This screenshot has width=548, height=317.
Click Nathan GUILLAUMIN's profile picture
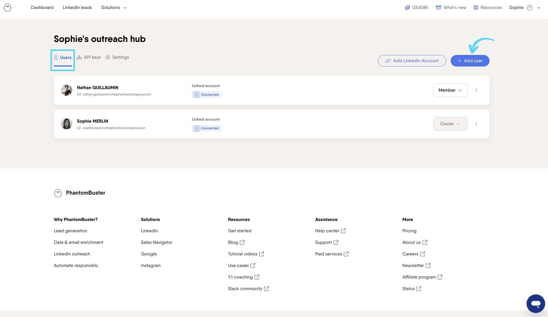tap(66, 90)
